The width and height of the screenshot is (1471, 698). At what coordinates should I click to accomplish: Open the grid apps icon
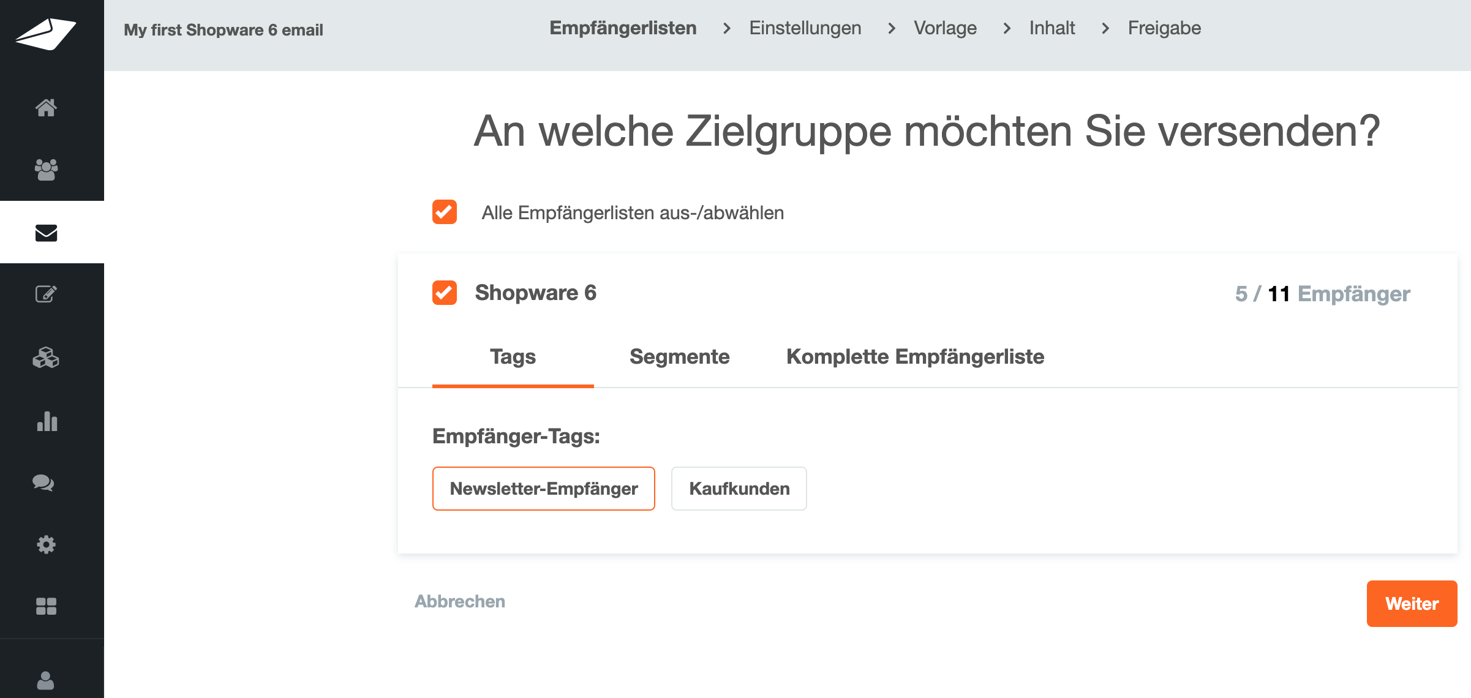46,606
